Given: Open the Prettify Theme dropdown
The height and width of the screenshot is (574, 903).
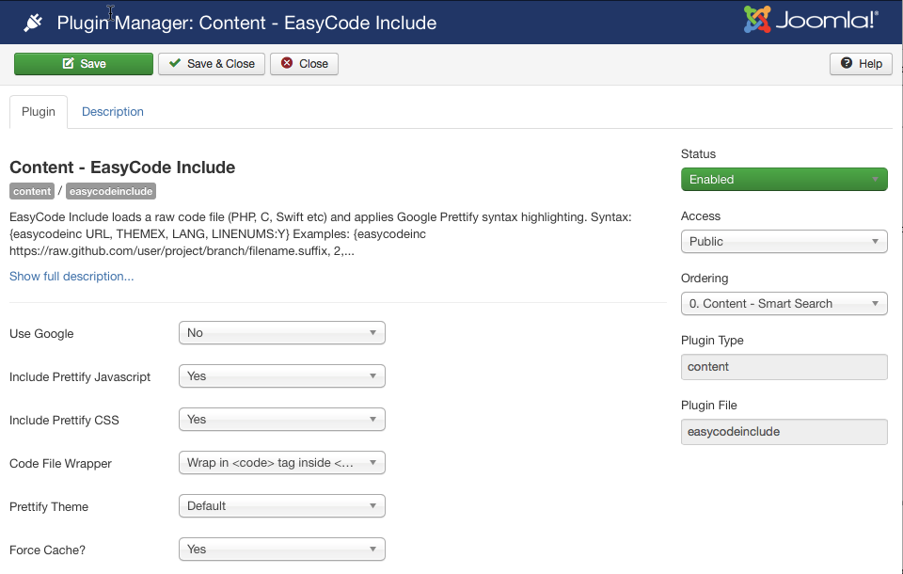Looking at the screenshot, I should (281, 506).
